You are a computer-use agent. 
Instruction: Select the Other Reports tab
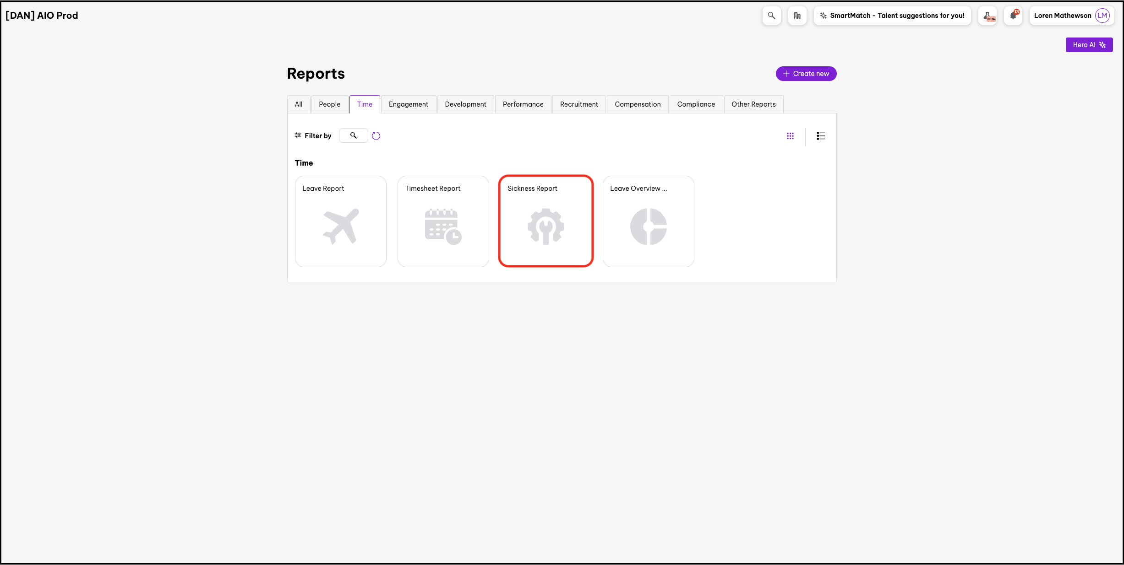coord(753,104)
